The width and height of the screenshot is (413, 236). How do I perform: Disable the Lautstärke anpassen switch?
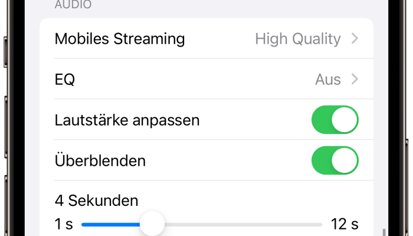coord(335,120)
